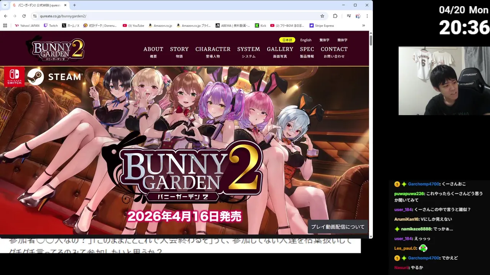Open the tab search dropdown arrow
490x275 pixels.
coord(5,5)
